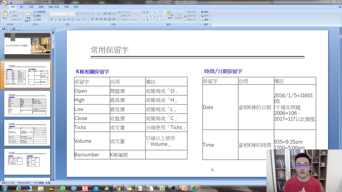Open the line spacing dropdown
Viewport: 342px width, 192px height.
114,14
